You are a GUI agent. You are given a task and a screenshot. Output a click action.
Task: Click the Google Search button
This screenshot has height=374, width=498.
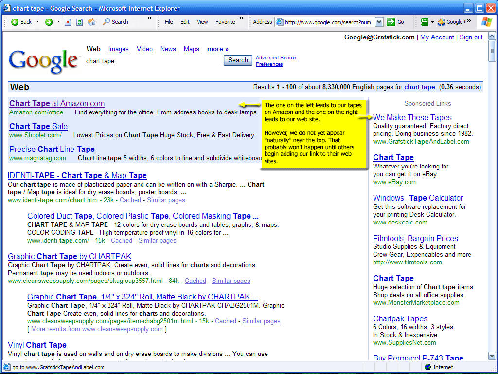[x=238, y=60]
